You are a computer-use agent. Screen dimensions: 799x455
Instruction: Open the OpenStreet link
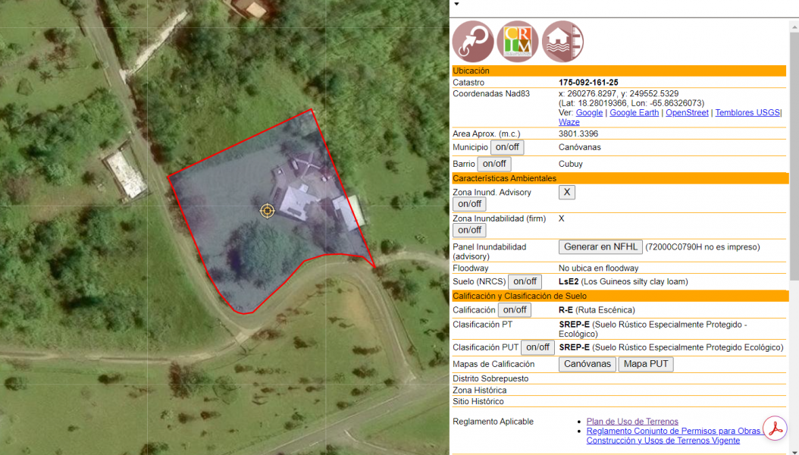687,112
